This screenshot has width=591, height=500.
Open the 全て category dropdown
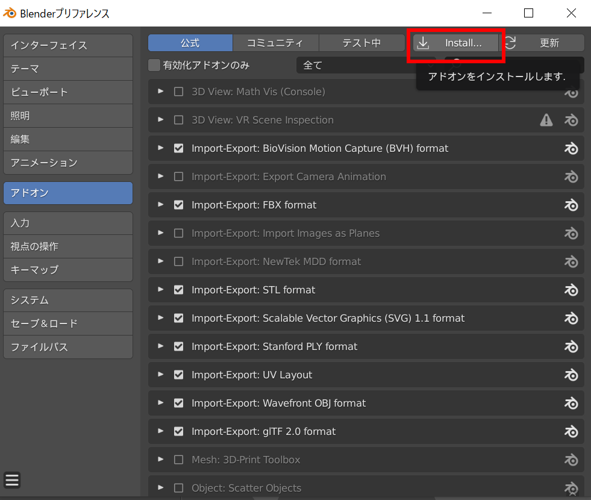[366, 66]
